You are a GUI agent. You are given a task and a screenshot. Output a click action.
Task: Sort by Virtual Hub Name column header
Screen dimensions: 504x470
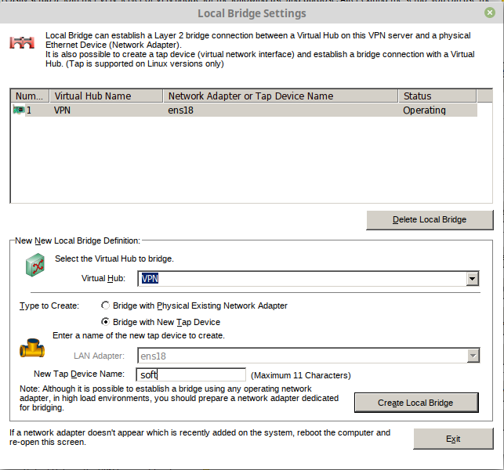pyautogui.click(x=106, y=96)
